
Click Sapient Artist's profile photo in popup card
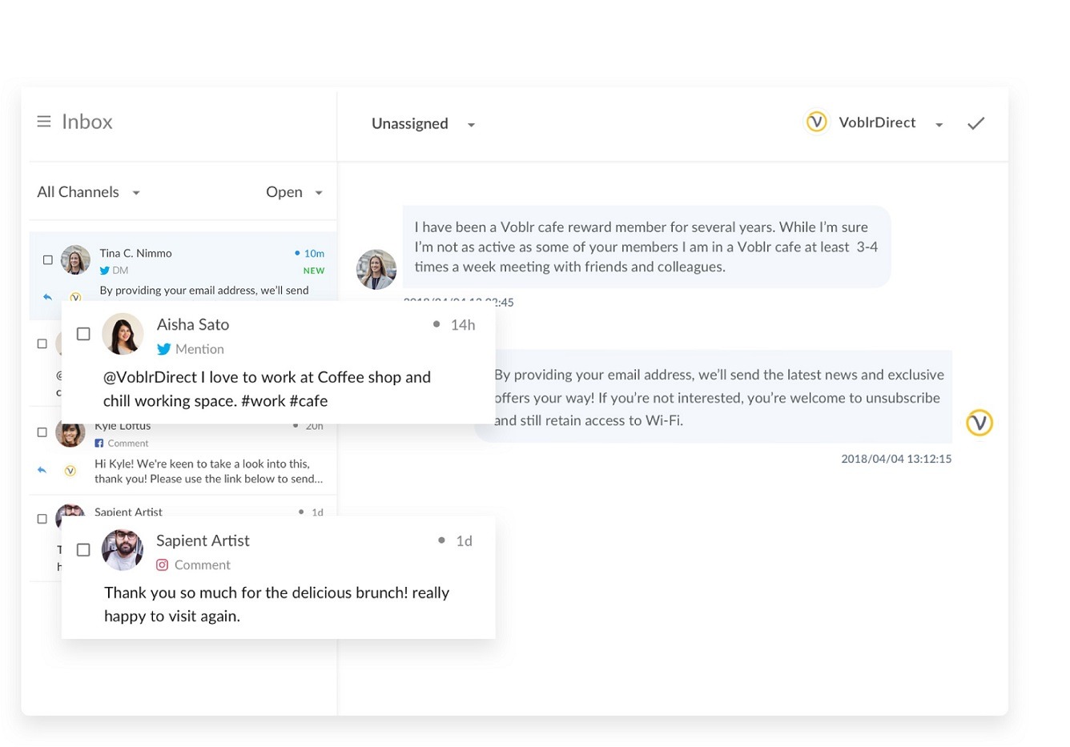point(123,549)
